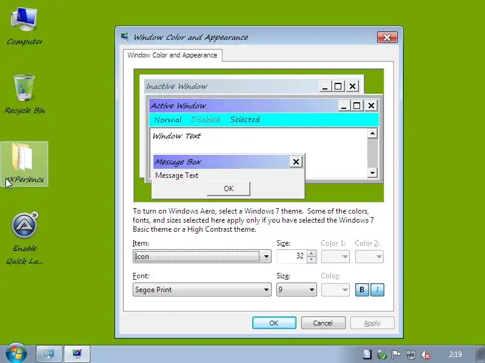Open the Item dropdown showing Icon
The height and width of the screenshot is (363, 485).
point(202,257)
